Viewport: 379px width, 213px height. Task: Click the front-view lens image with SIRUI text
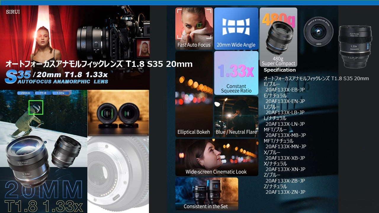pyautogui.click(x=318, y=31)
